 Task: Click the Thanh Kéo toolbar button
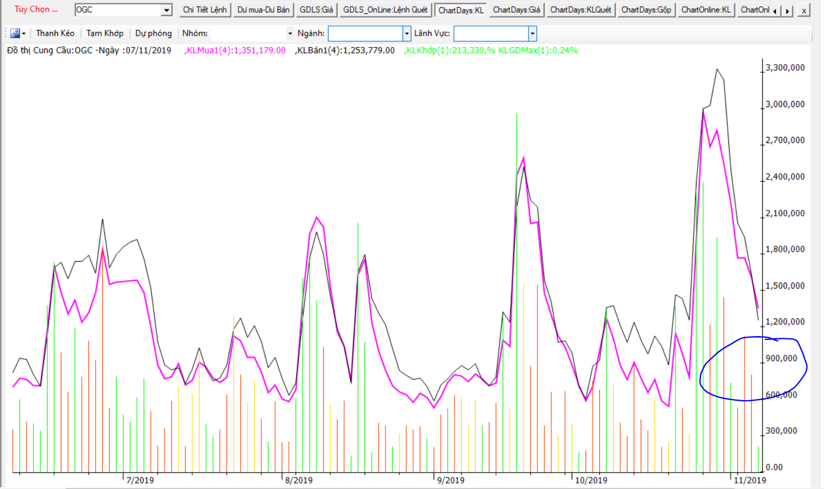55,34
